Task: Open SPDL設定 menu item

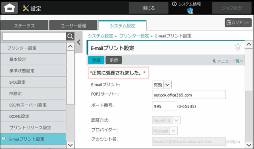Action: 33,82
